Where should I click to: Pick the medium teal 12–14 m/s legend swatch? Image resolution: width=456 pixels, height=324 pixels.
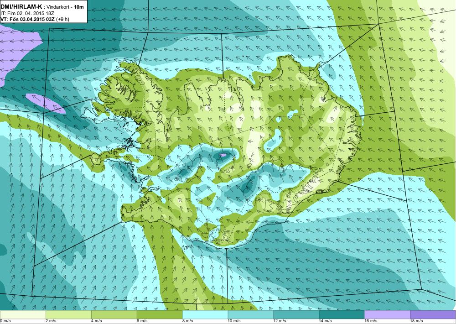coord(296,315)
